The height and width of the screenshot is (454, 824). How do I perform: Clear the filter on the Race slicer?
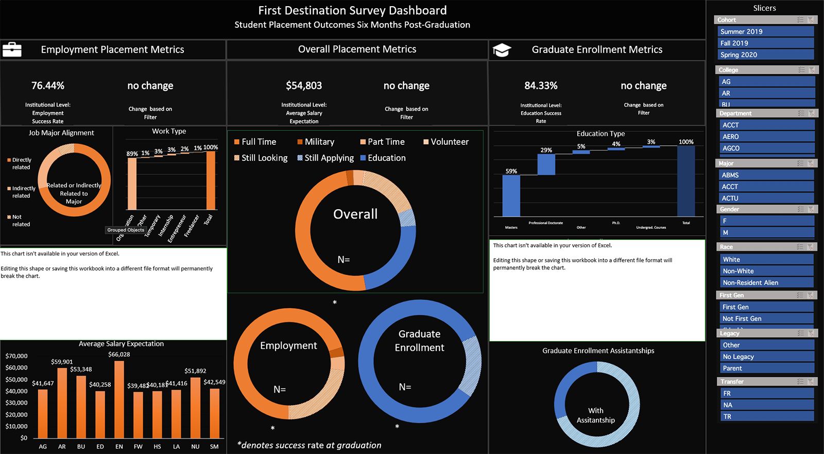pyautogui.click(x=811, y=247)
